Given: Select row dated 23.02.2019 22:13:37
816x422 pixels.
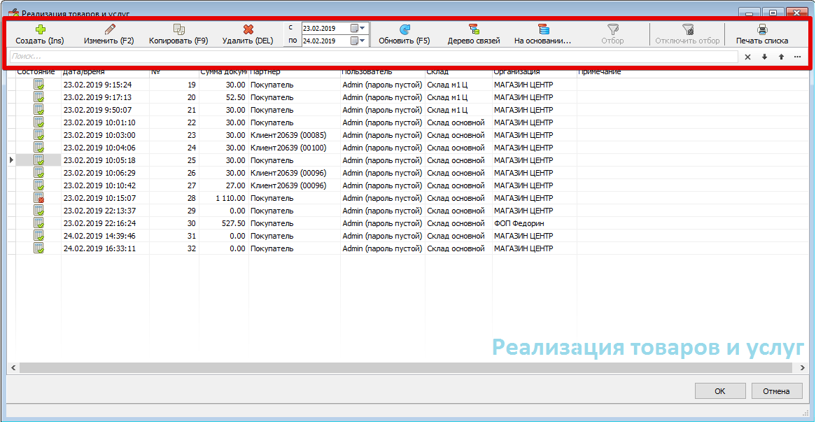Looking at the screenshot, I should pos(408,210).
